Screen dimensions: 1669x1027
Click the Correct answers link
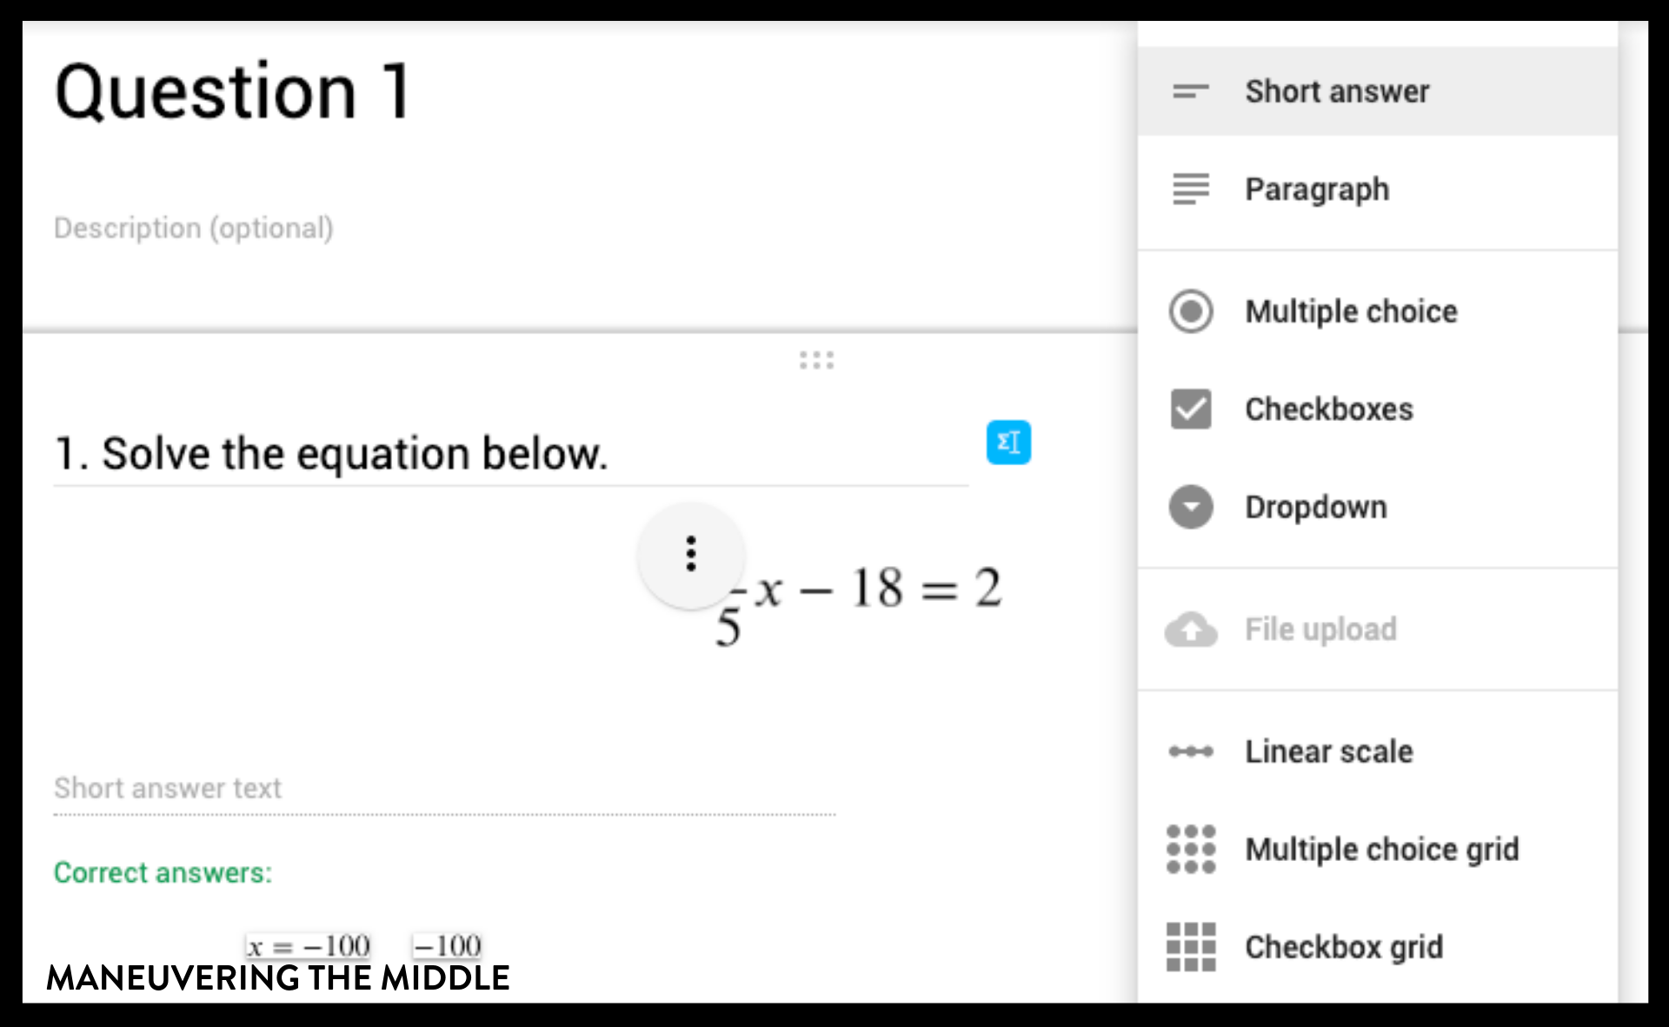[163, 872]
